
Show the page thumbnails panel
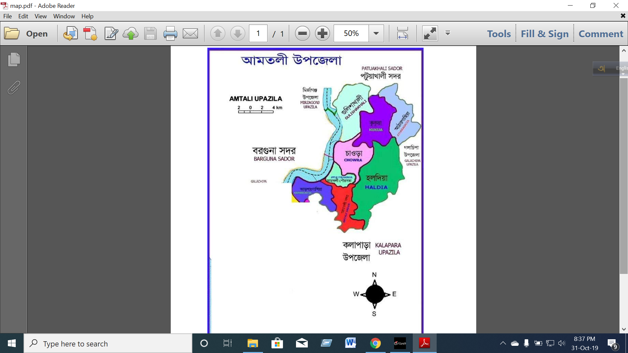14,59
